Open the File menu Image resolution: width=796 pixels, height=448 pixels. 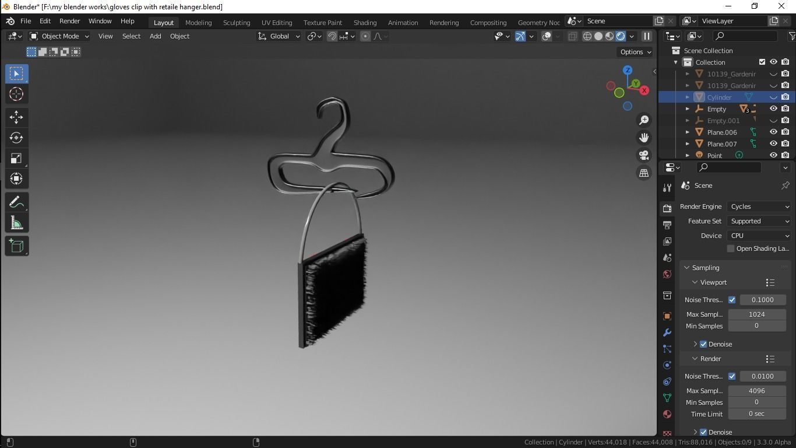[26, 21]
